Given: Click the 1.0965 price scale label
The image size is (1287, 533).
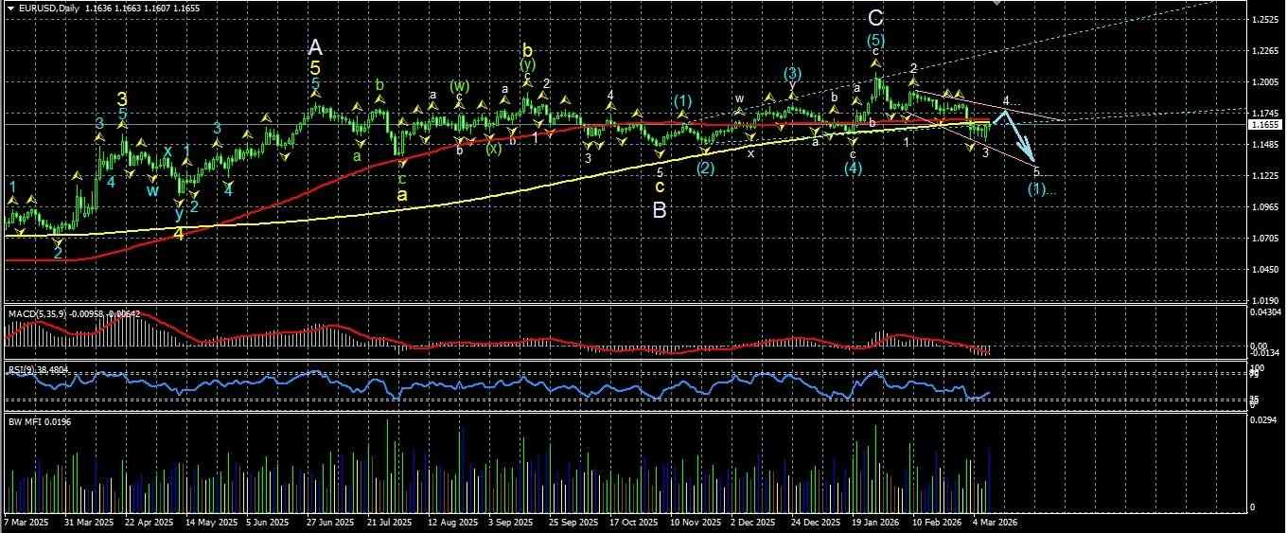Looking at the screenshot, I should click(1264, 207).
